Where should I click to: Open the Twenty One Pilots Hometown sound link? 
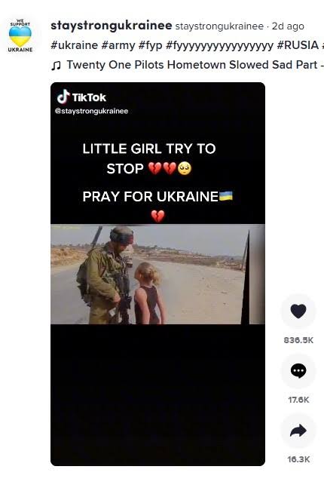(191, 65)
